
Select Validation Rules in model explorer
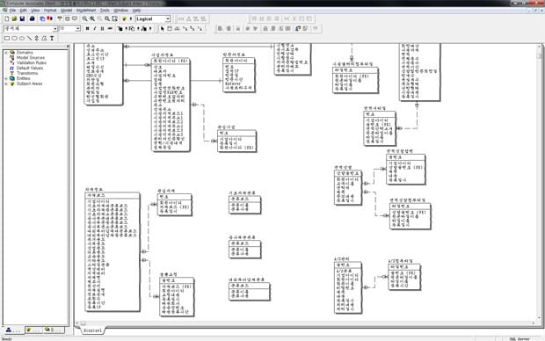[32, 63]
